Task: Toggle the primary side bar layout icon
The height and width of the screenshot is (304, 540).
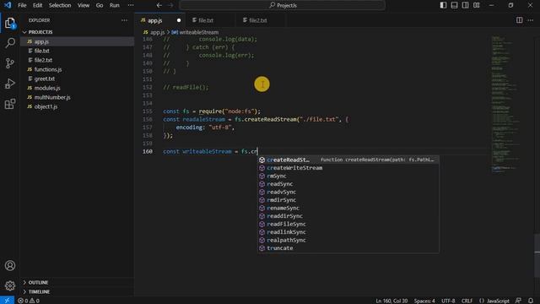Action: 443,5
